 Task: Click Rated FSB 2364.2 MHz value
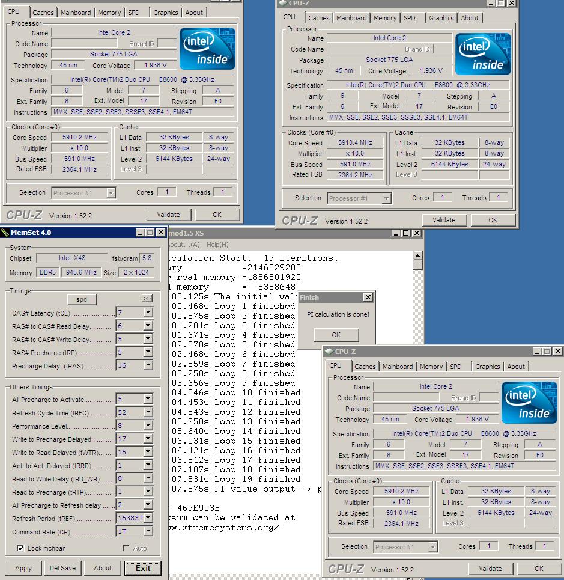point(355,175)
